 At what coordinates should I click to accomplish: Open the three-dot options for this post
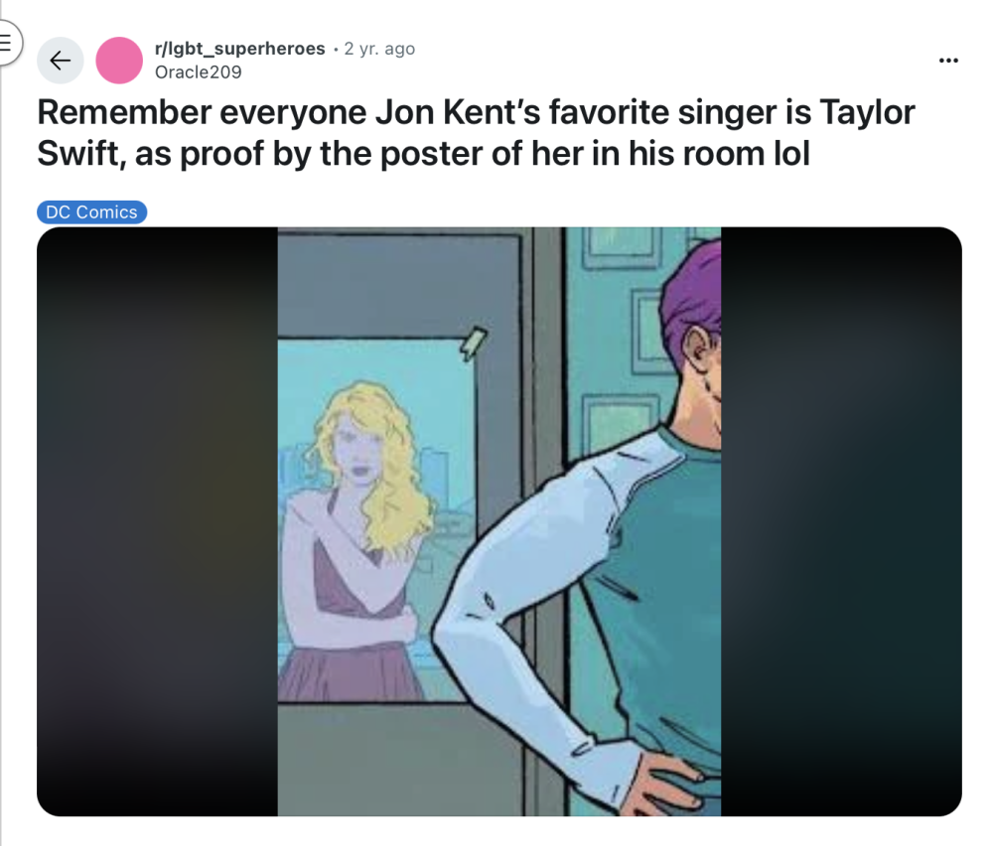click(x=949, y=60)
